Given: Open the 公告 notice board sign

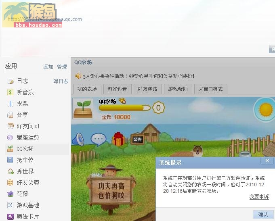Looking at the screenshot, I should point(138,140).
